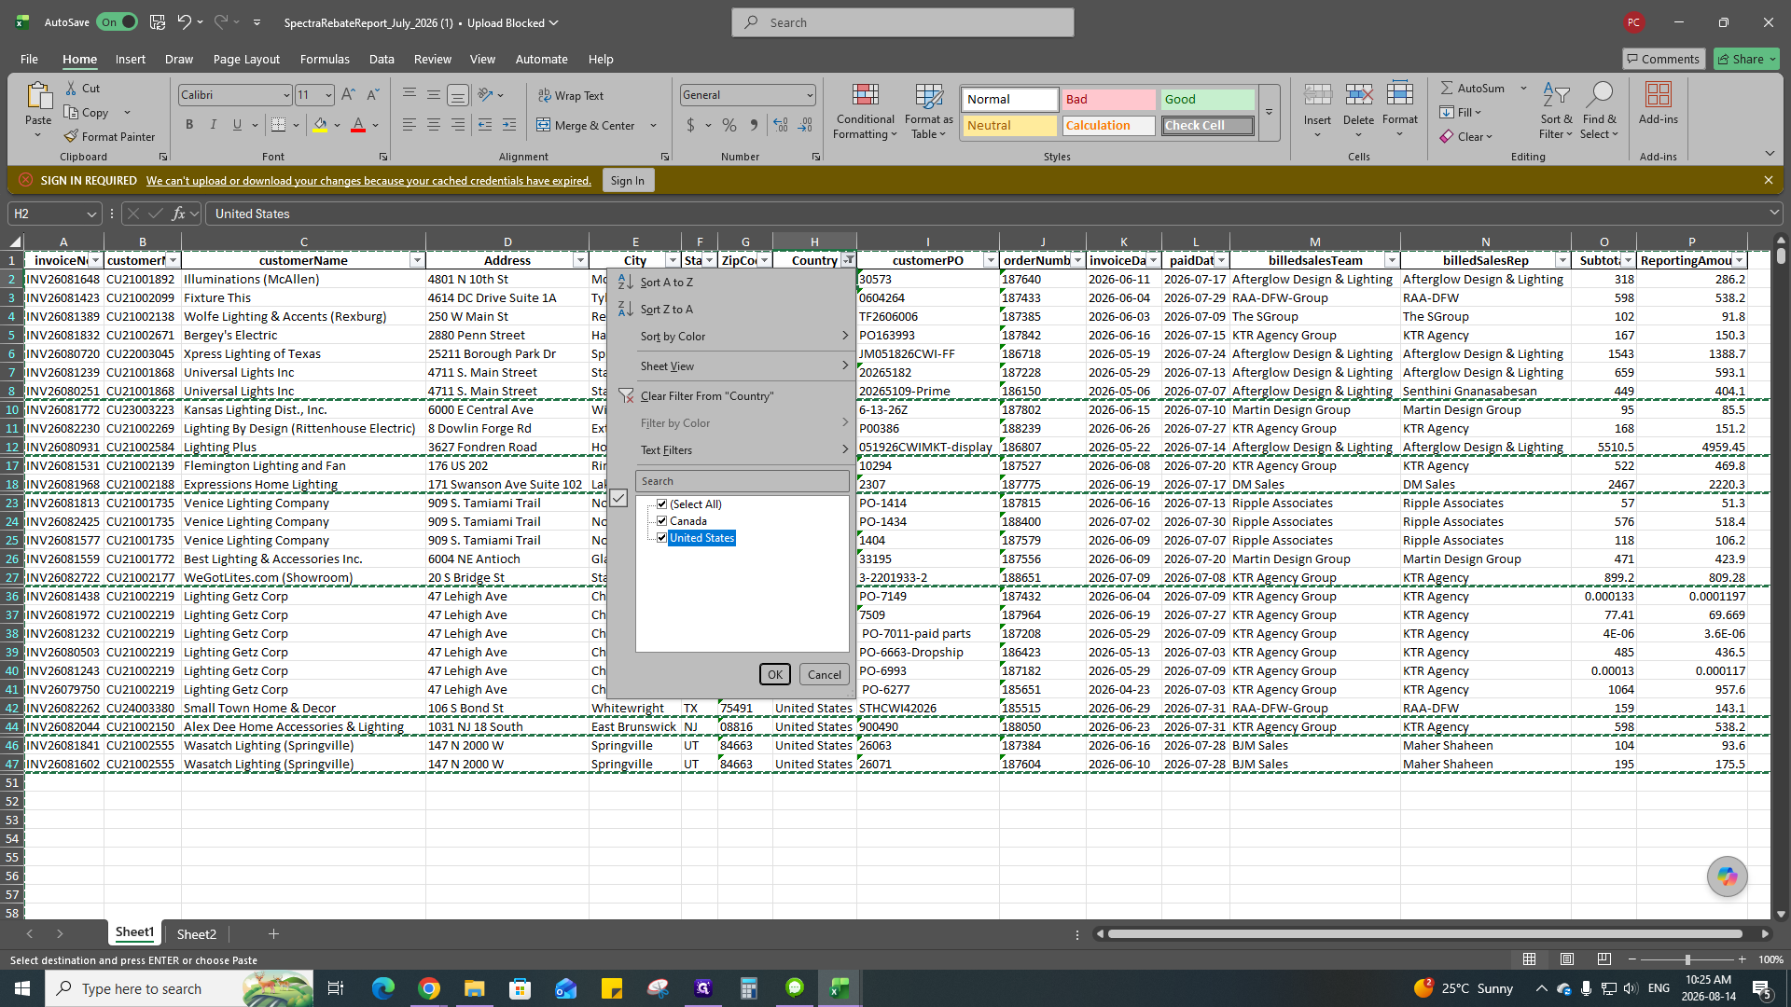Click the title bar Search box
1791x1007 pixels.
point(903,22)
